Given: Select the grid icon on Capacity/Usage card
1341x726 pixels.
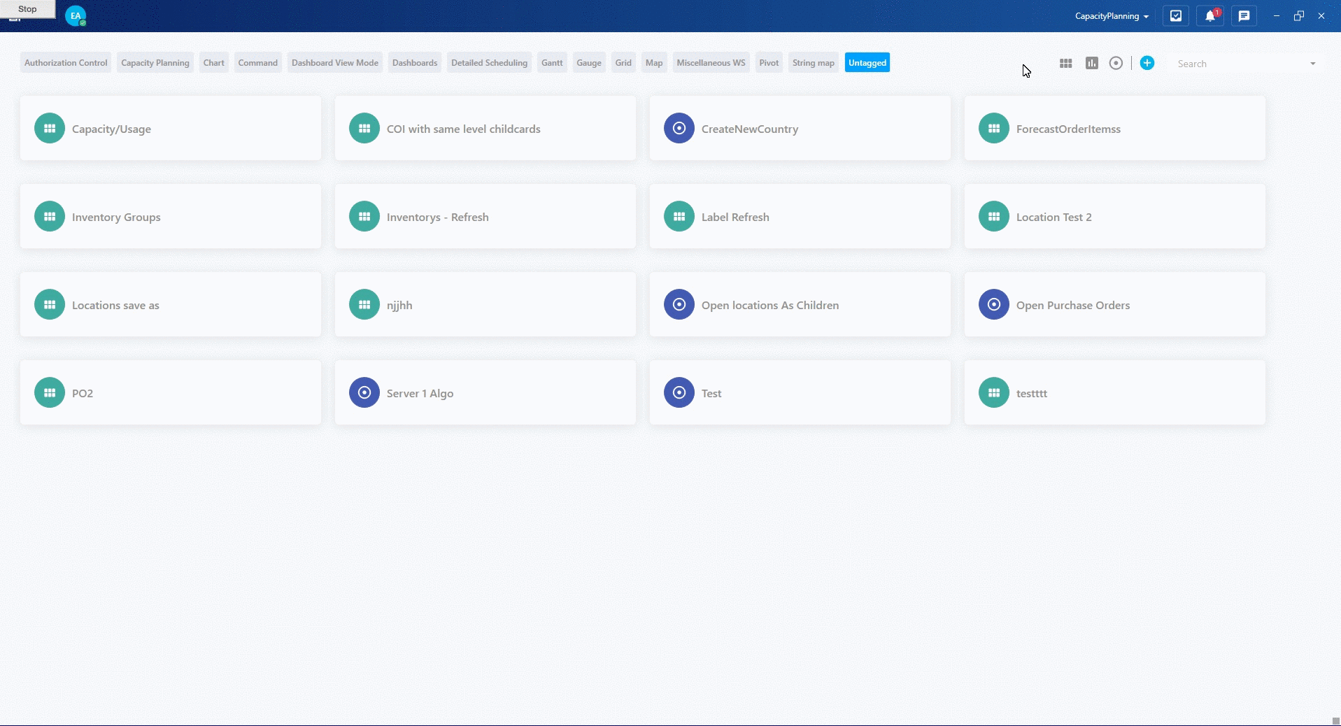Looking at the screenshot, I should click(48, 128).
